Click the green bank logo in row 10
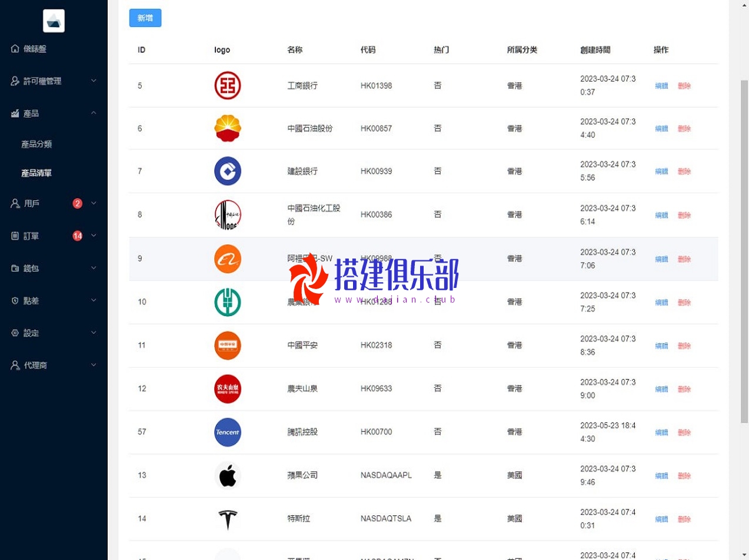The image size is (749, 560). coord(228,302)
